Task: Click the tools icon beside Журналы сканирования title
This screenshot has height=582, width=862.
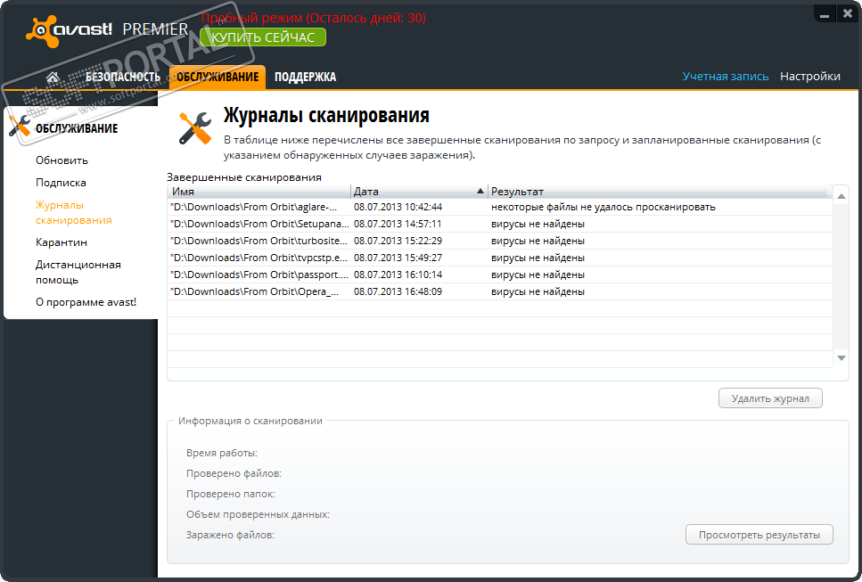Action: pos(195,127)
